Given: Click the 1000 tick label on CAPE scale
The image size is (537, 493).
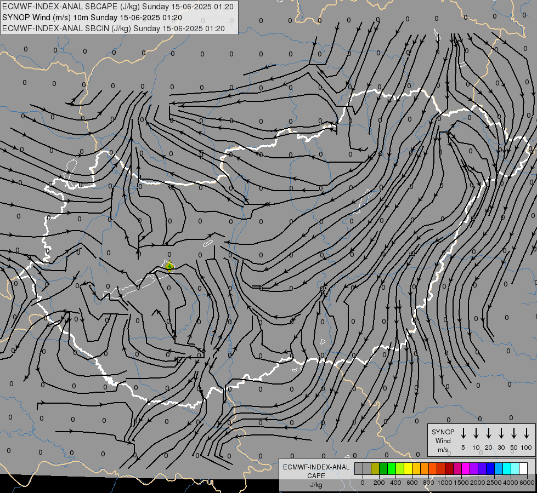Looking at the screenshot, I should pos(444,483).
